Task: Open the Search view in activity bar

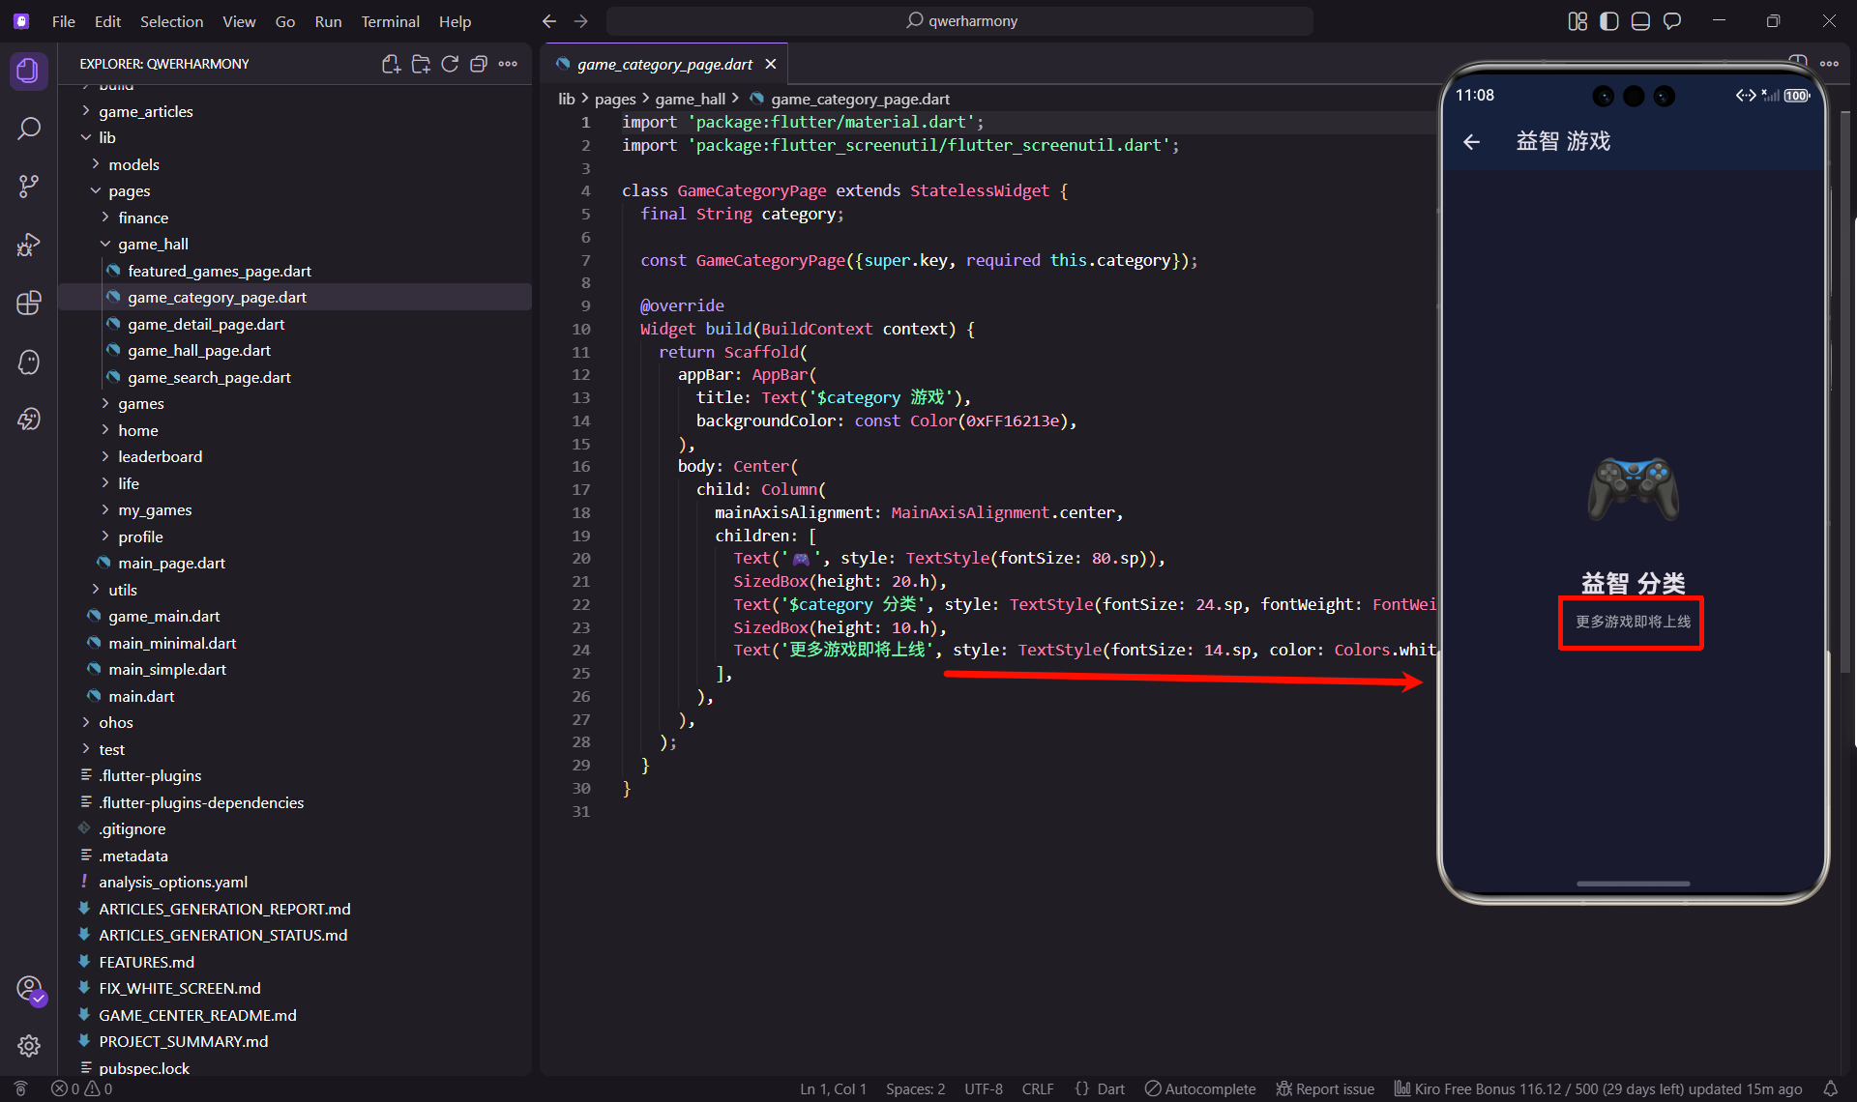Action: (29, 129)
